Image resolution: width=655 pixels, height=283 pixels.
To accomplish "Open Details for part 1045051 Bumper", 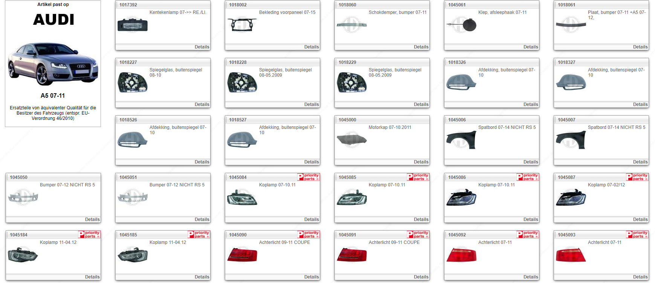I will (202, 219).
